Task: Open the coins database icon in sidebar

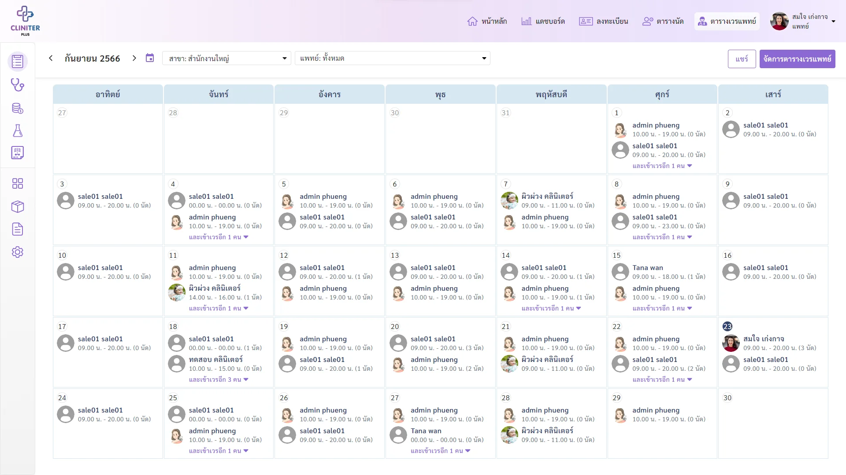Action: (18, 108)
